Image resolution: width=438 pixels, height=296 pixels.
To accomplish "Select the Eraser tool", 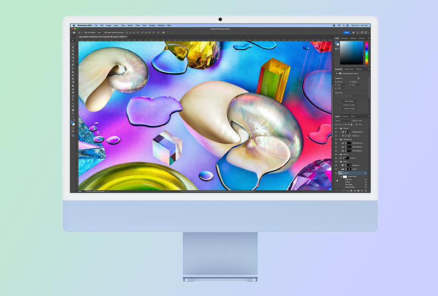I will pyautogui.click(x=73, y=78).
